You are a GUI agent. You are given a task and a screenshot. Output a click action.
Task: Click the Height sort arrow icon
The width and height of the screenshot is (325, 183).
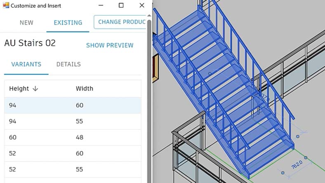coord(35,89)
